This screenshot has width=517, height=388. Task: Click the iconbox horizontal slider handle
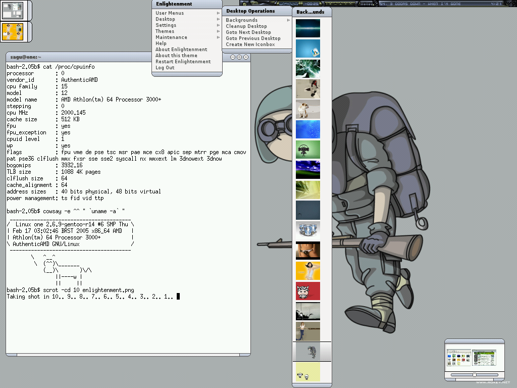pos(474,375)
